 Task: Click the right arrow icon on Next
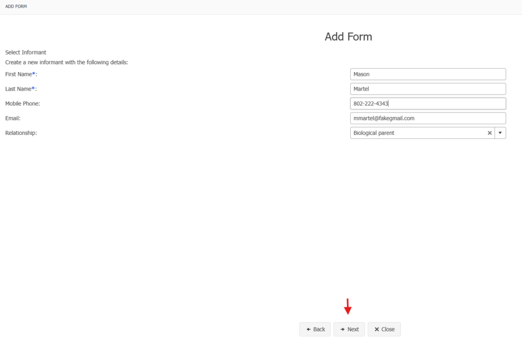pos(343,329)
